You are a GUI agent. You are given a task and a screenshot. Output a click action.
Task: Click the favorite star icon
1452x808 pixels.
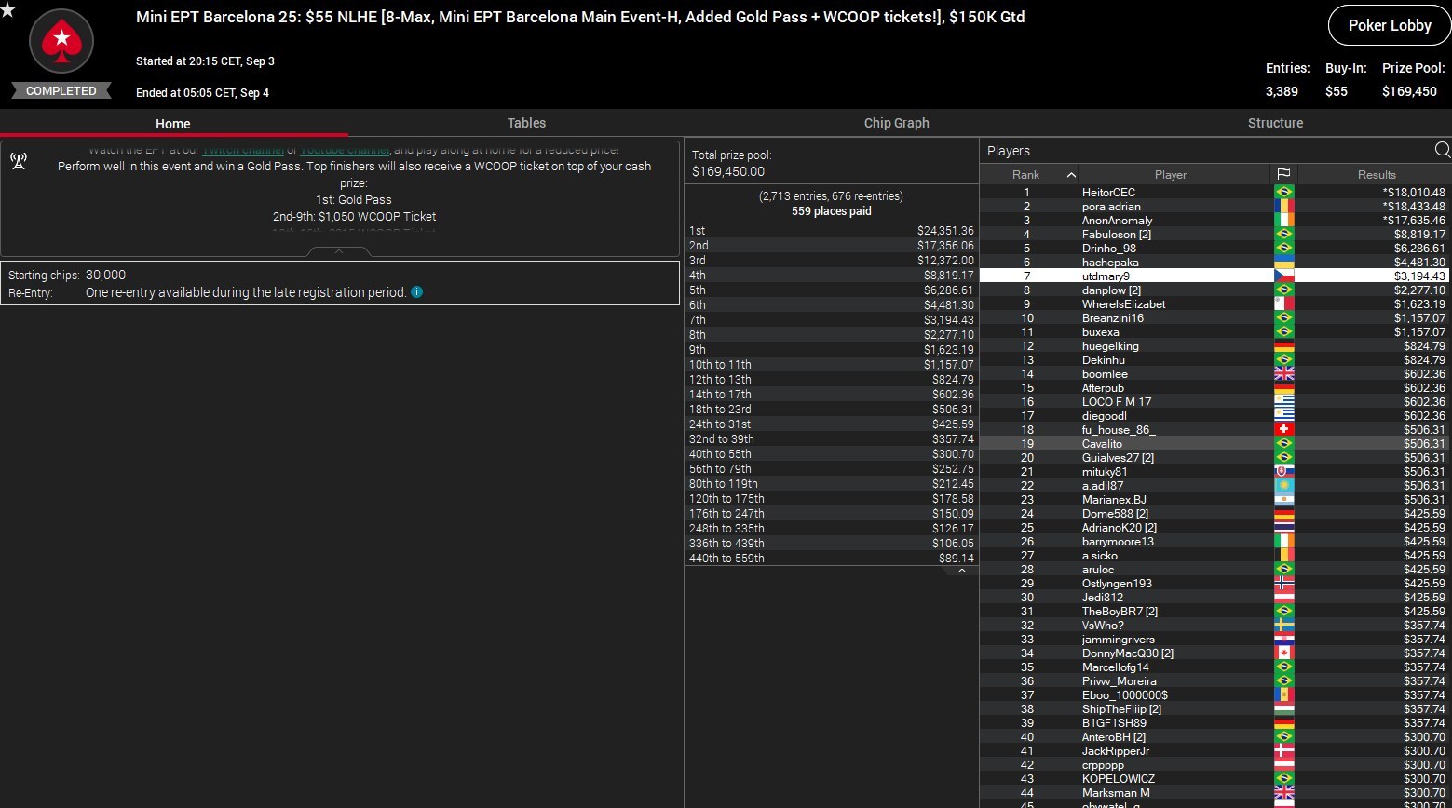coord(7,9)
